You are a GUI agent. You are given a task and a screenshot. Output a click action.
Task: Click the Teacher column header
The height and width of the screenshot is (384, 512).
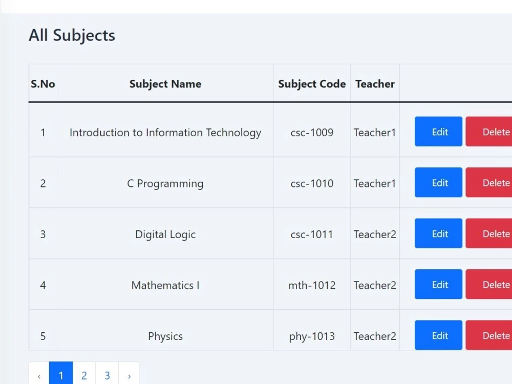click(x=375, y=84)
